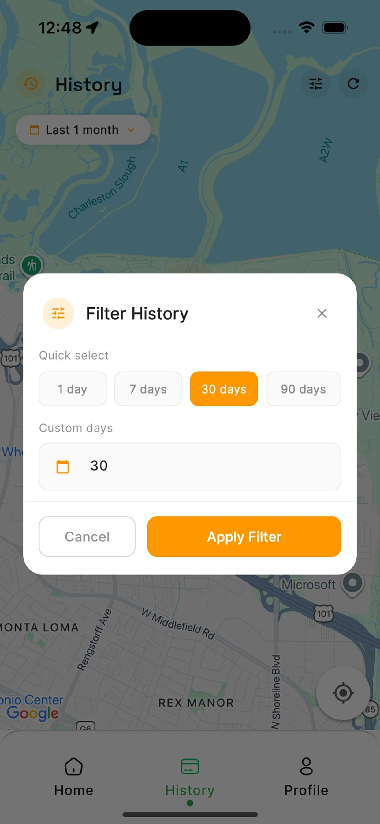The image size is (380, 824).
Task: Click the Cancel button
Action: [87, 536]
